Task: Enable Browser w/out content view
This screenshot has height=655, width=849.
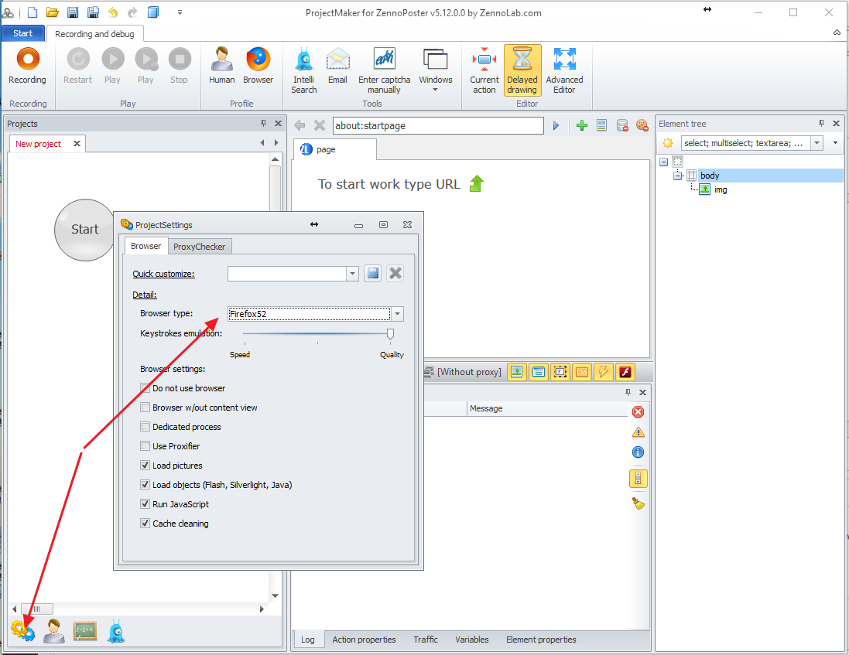Action: pyautogui.click(x=145, y=408)
